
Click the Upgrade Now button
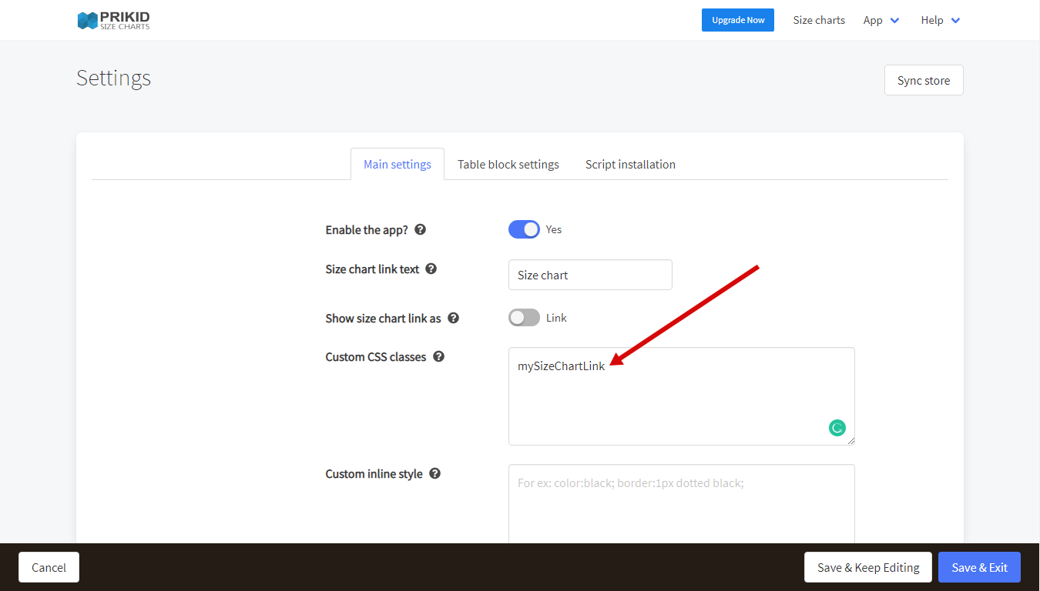pyautogui.click(x=738, y=20)
